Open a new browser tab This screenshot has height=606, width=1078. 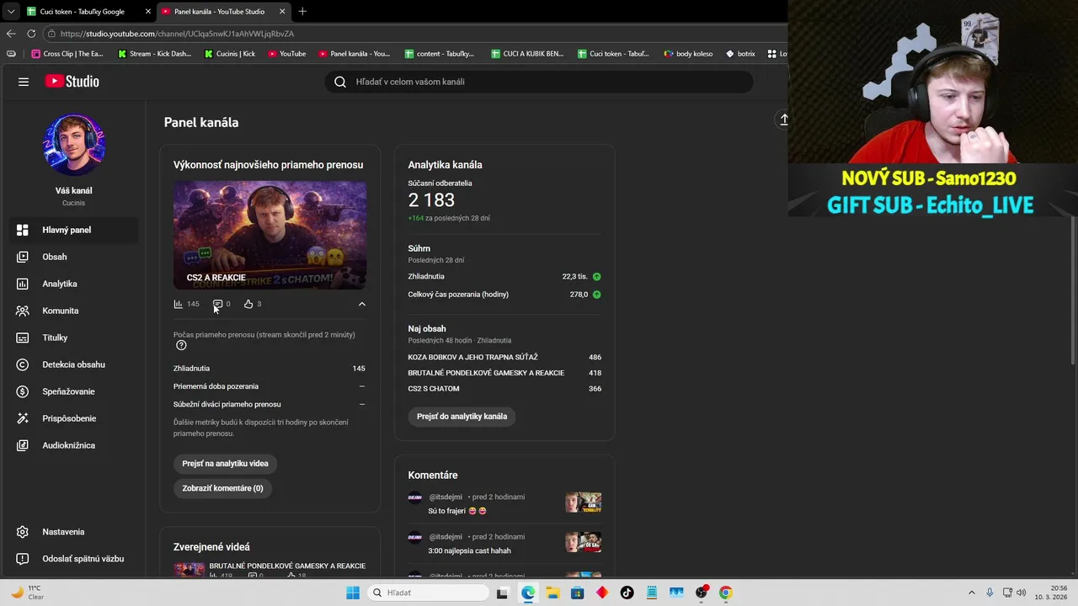(302, 12)
